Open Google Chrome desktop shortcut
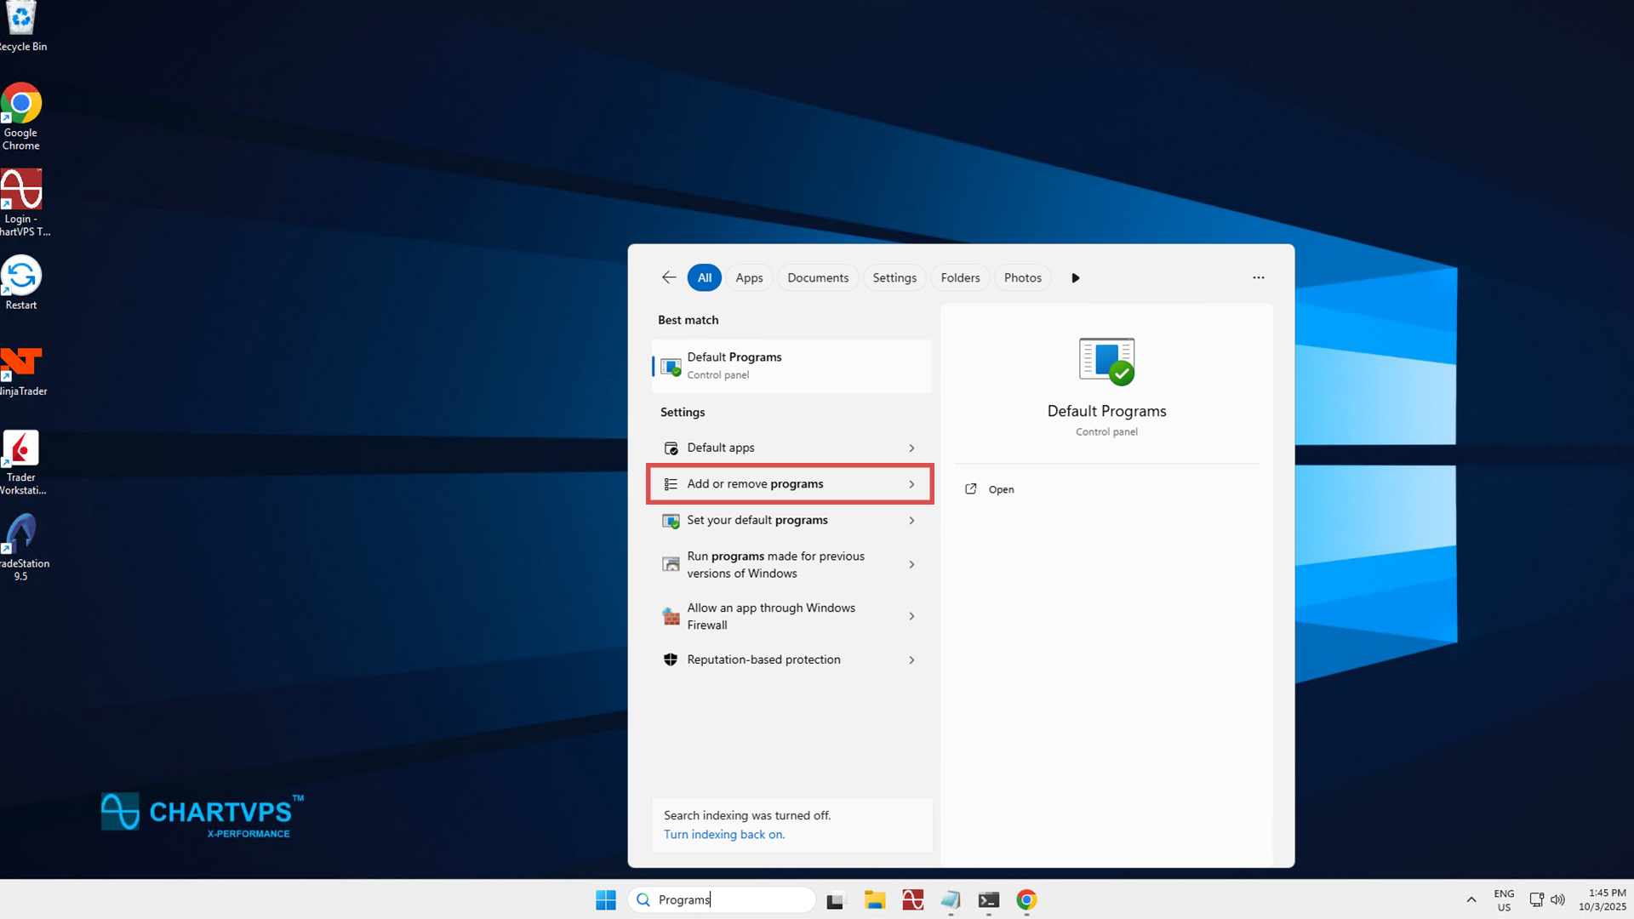This screenshot has width=1634, height=919. pyautogui.click(x=21, y=105)
